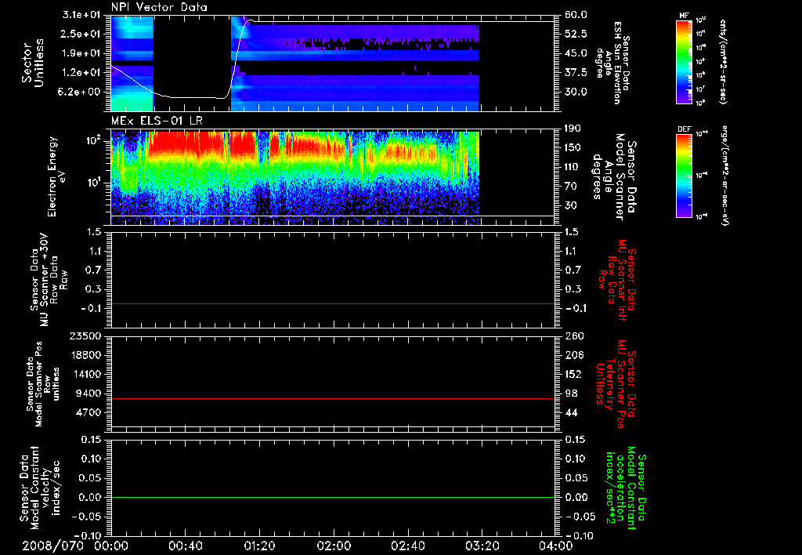The image size is (802, 555).
Task: Click the '9400' y-axis tick label
Action: (x=89, y=394)
